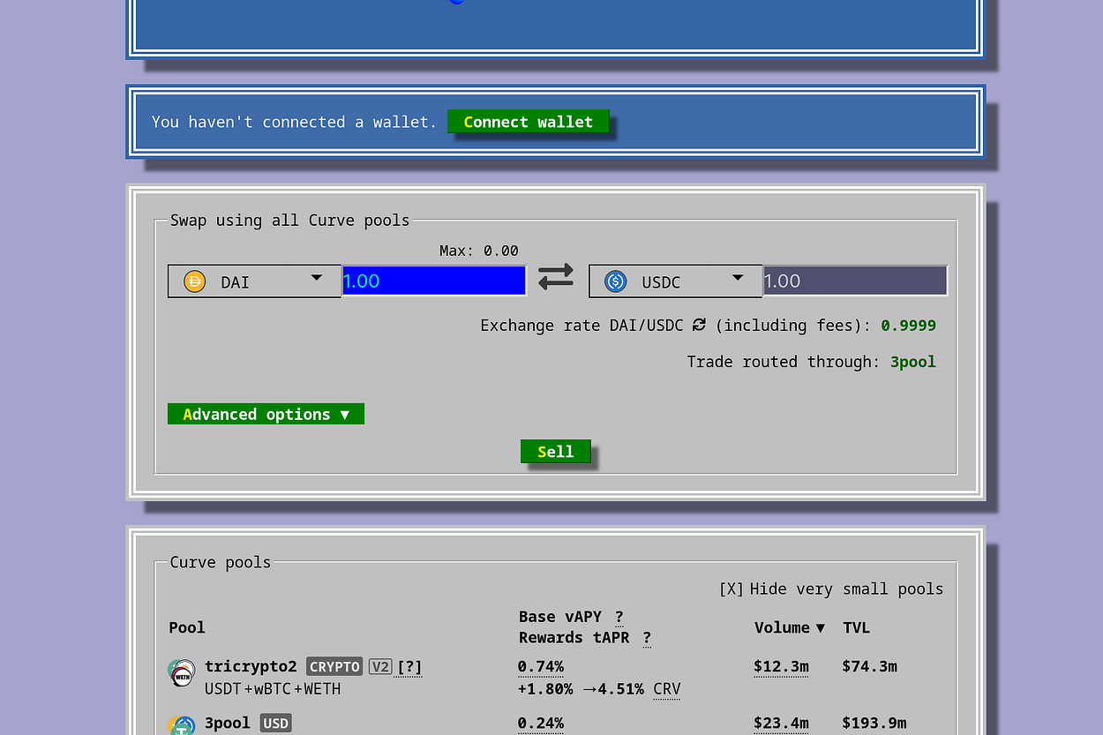The height and width of the screenshot is (735, 1103).
Task: Click the USDC output amount field
Action: [x=855, y=281]
